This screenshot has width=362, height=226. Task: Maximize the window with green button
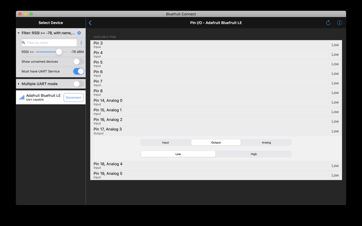pos(31,14)
